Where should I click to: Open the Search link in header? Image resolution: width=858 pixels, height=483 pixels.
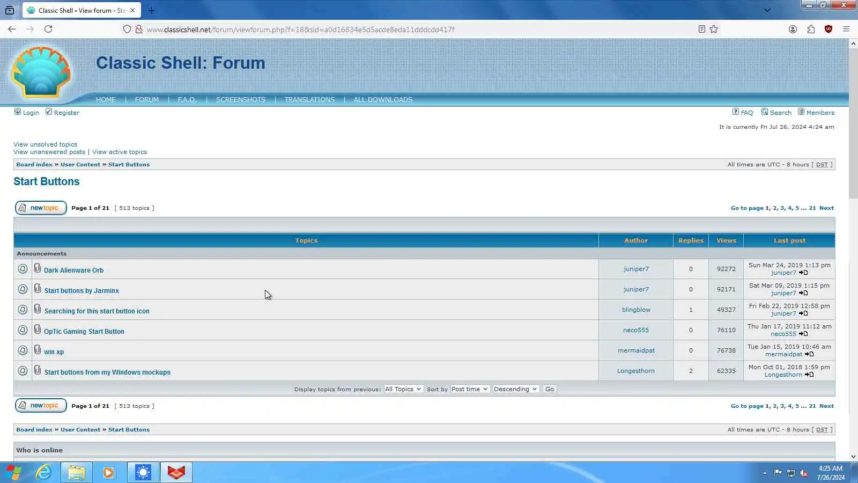[780, 113]
